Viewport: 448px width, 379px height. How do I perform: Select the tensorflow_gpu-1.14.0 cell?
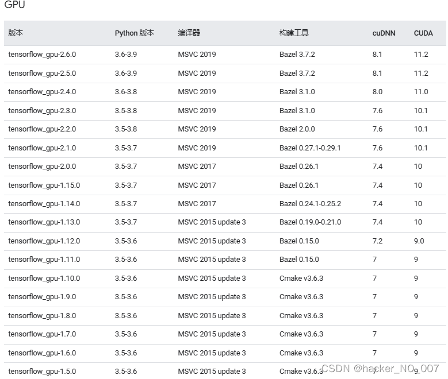pyautogui.click(x=44, y=204)
